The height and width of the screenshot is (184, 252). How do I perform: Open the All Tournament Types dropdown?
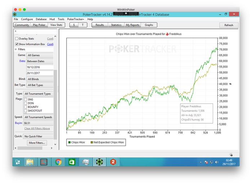(38, 94)
